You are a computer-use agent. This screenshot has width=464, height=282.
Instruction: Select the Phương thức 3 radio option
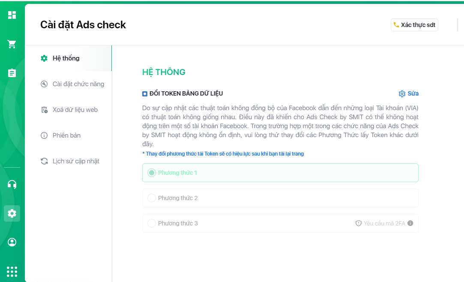coord(151,223)
